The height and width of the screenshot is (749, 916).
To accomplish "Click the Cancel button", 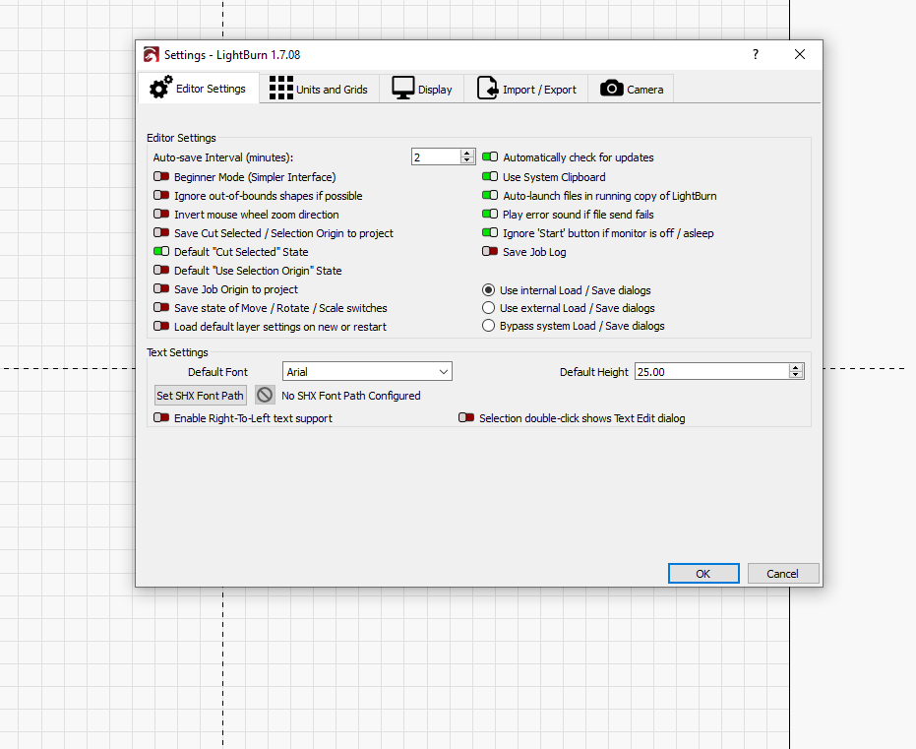I will [x=783, y=573].
